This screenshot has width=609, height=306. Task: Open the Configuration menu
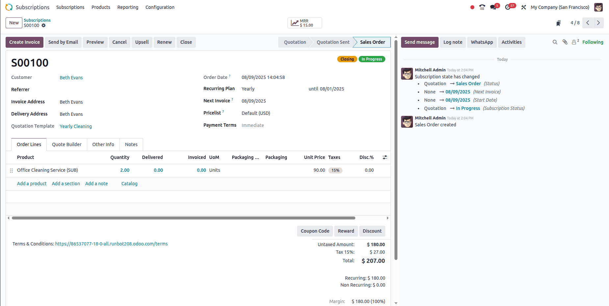(x=160, y=7)
